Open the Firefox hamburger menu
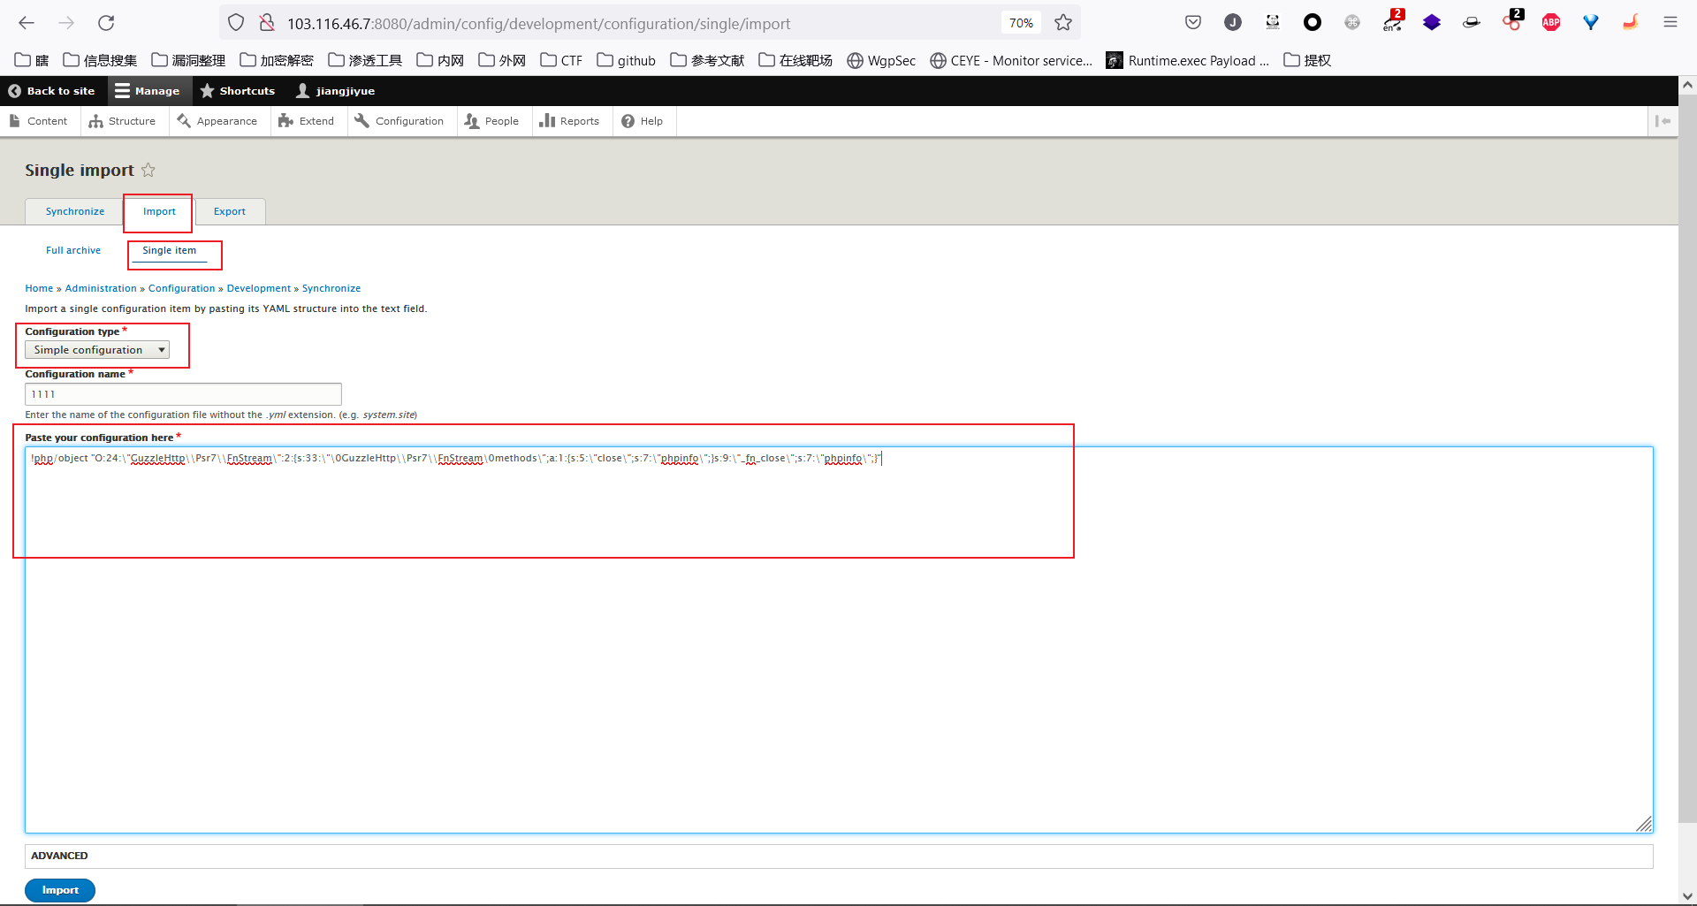This screenshot has width=1697, height=906. 1670,23
